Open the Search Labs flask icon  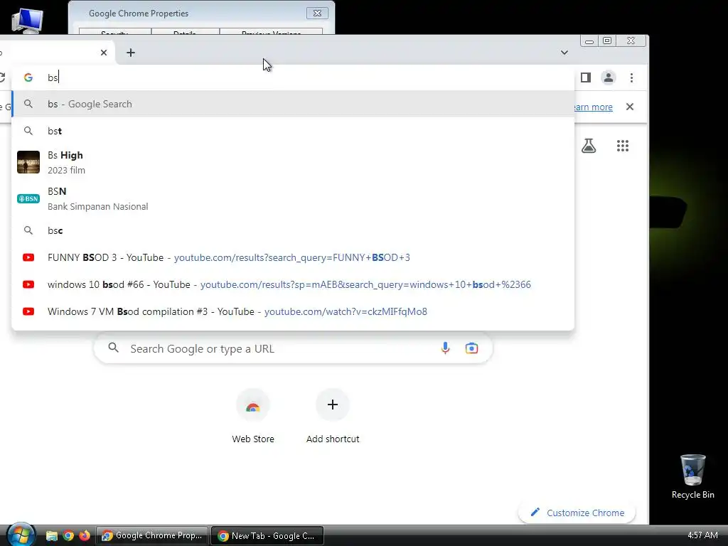click(589, 146)
